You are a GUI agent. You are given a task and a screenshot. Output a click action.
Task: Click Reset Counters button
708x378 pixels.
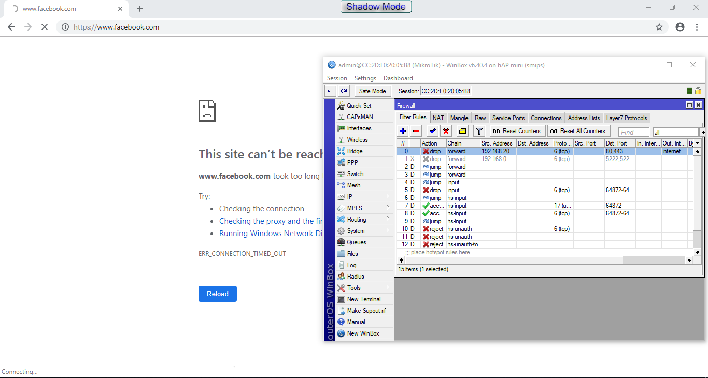click(x=518, y=131)
